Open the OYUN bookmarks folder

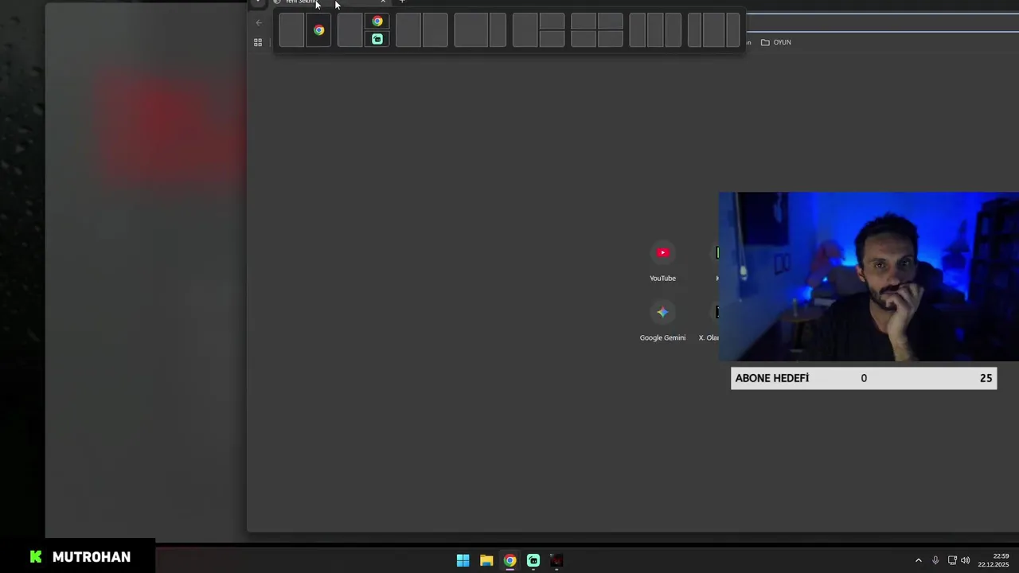776,42
